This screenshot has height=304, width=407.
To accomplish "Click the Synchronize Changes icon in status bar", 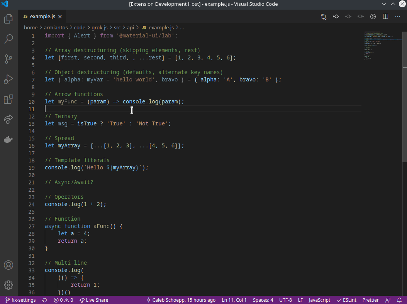I will pos(45,300).
